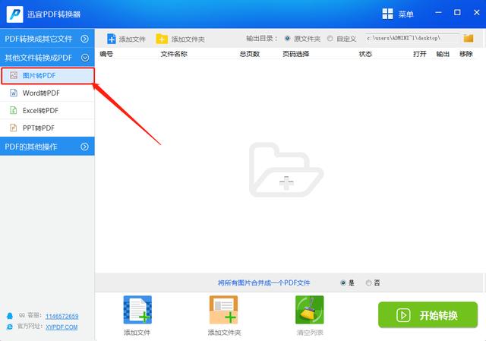Select 否 merge radio button
This screenshot has height=341, width=486.
[368, 283]
